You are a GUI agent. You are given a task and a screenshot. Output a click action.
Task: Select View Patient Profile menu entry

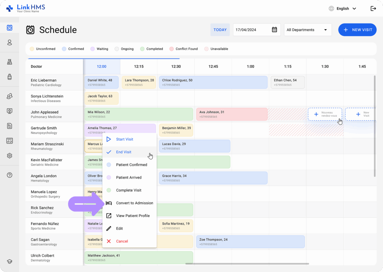tap(132, 216)
